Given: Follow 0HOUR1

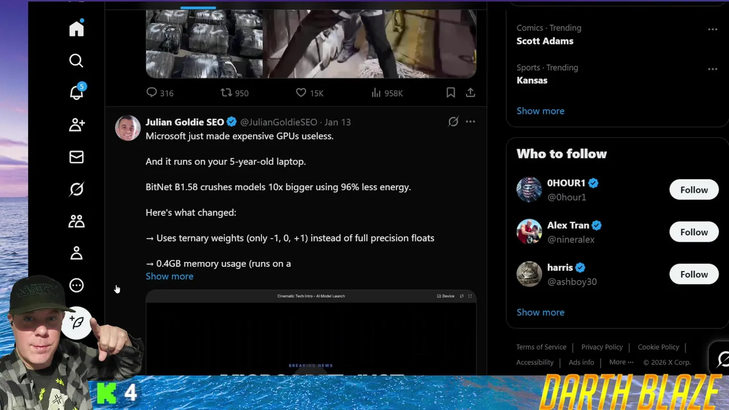Looking at the screenshot, I should point(694,190).
